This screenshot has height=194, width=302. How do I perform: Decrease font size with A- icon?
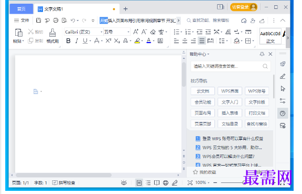click(144, 32)
